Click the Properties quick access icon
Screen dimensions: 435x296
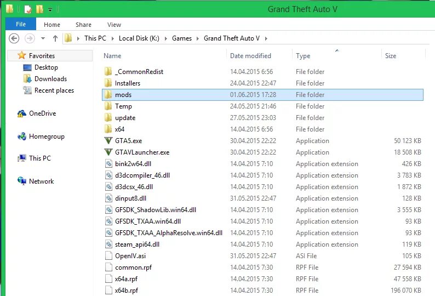tap(28, 9)
